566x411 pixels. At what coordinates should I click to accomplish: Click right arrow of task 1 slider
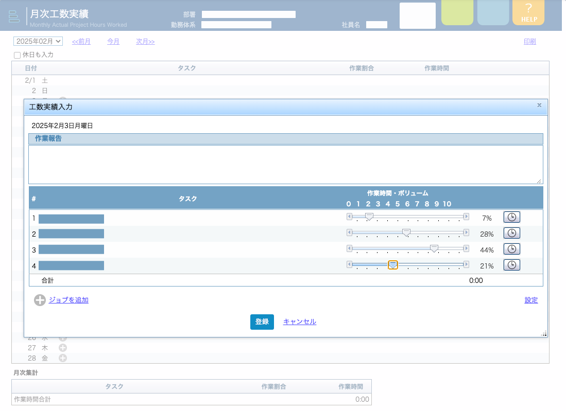466,217
